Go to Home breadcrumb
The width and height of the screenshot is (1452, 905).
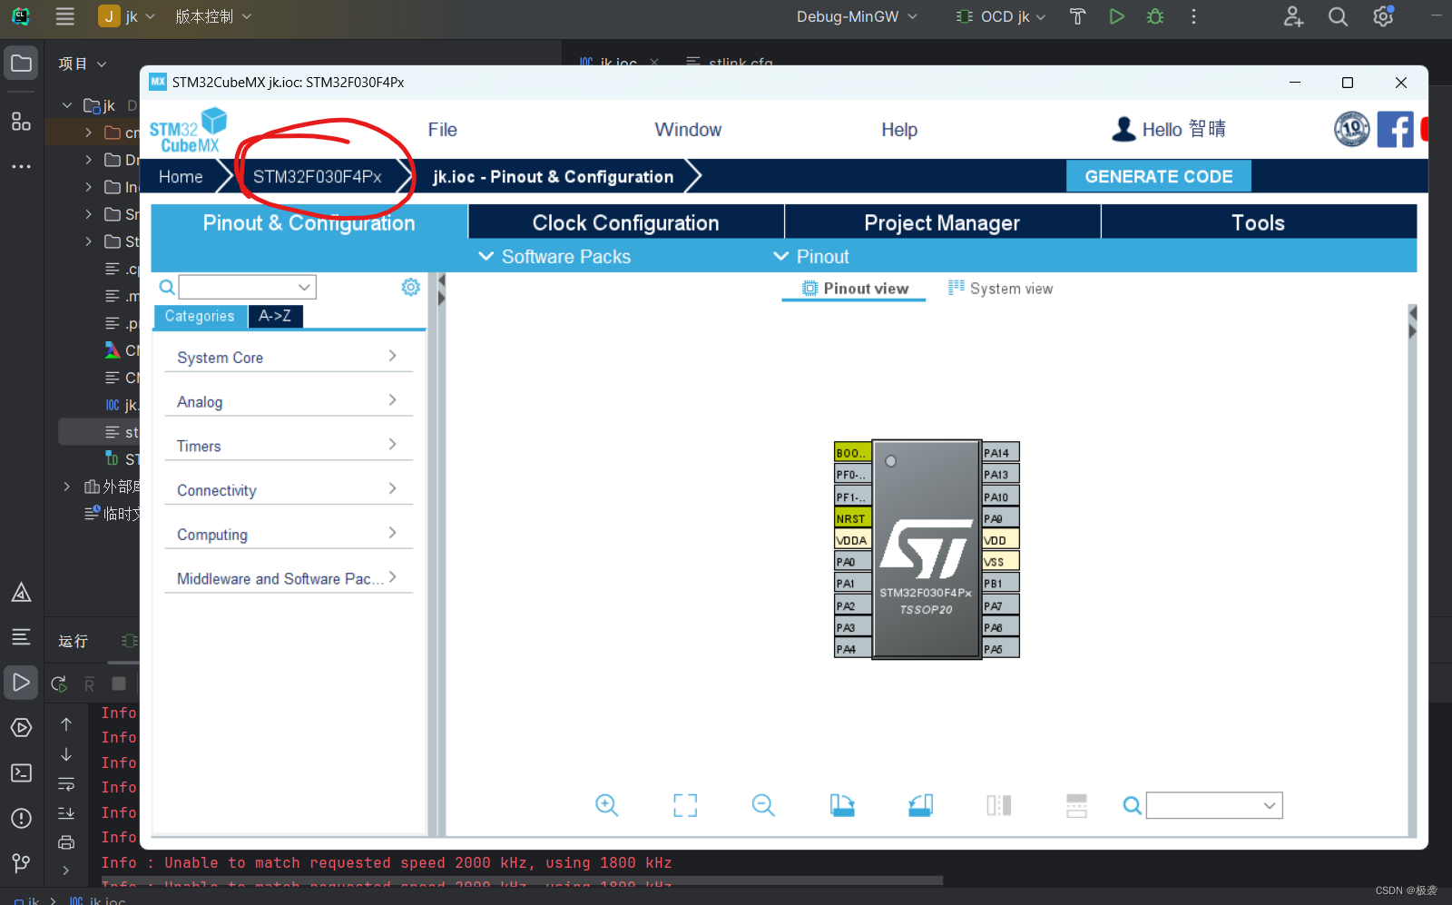[x=181, y=176]
